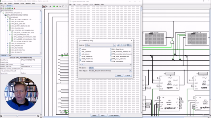Click the Close Window button
Viewport: 211px width, 118px height.
point(114,115)
